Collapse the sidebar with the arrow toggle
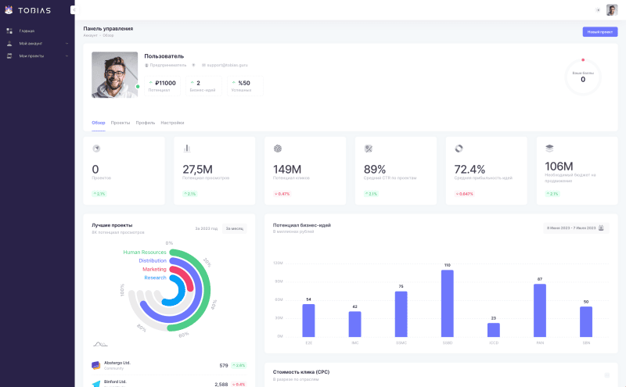Viewport: 626px width, 387px height. coord(72,10)
